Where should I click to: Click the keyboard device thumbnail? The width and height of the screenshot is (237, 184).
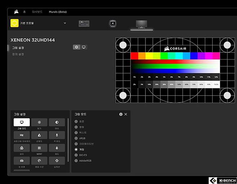[84, 24]
